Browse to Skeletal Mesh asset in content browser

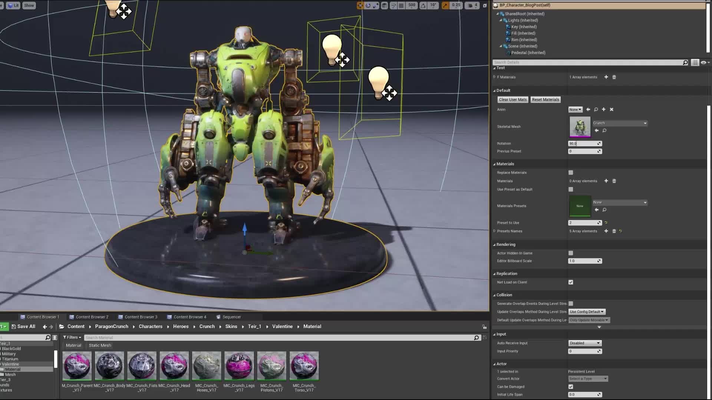pyautogui.click(x=604, y=130)
